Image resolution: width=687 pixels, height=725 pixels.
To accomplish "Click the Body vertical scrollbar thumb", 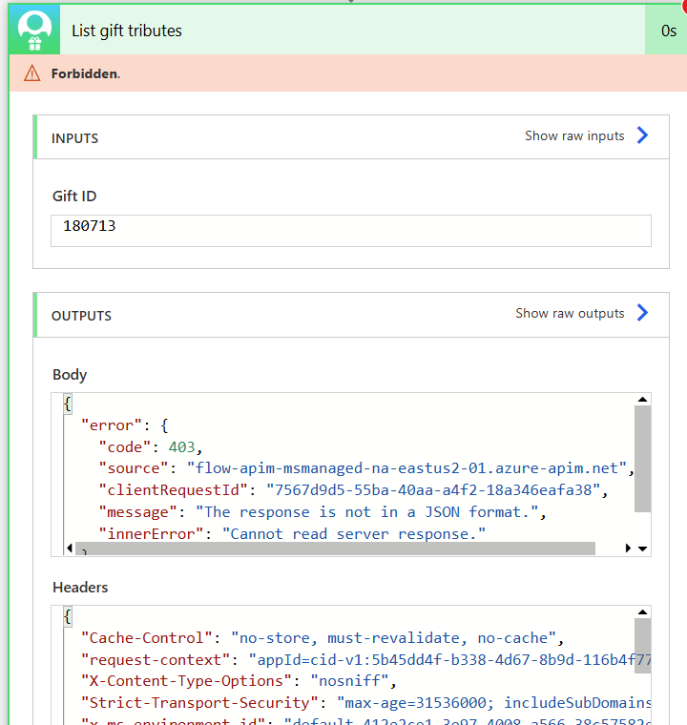I will coord(642,458).
